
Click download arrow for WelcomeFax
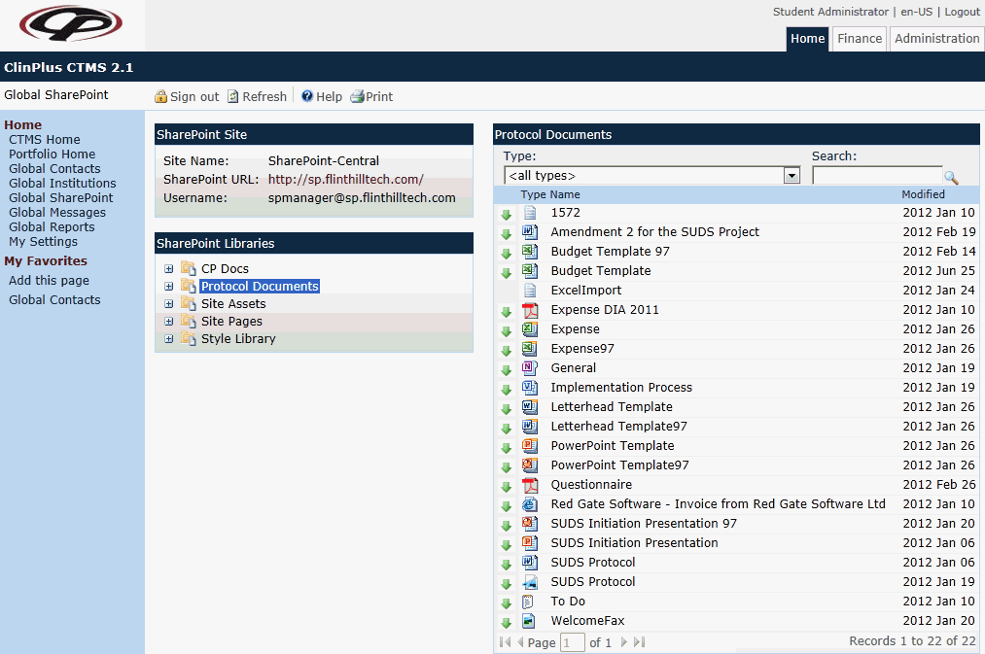(x=506, y=622)
